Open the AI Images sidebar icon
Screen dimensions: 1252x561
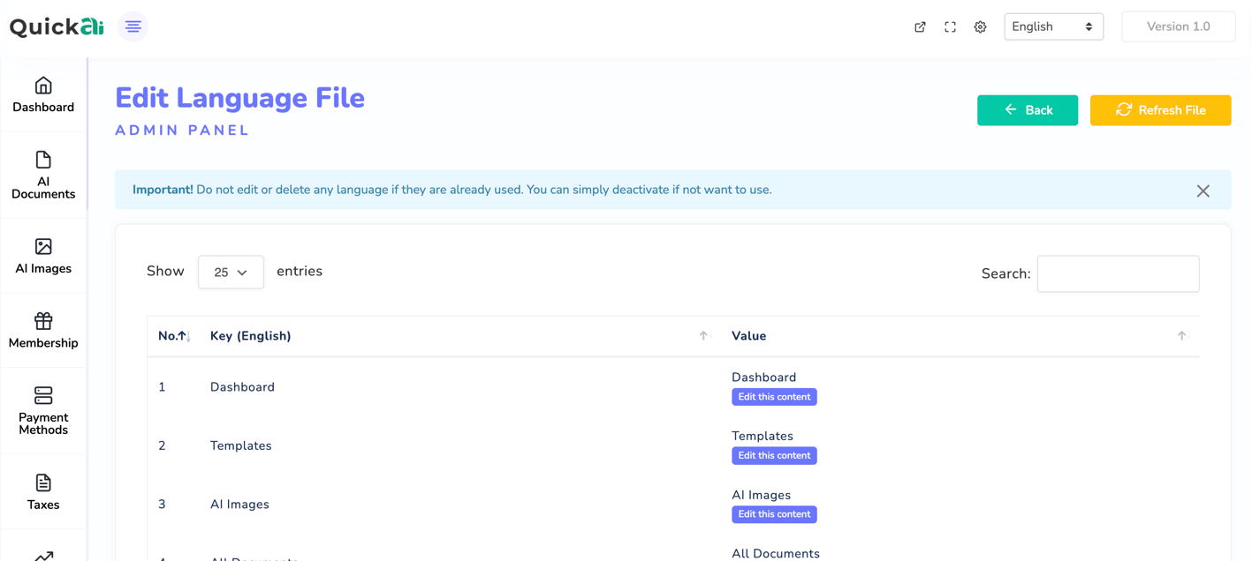(x=43, y=247)
